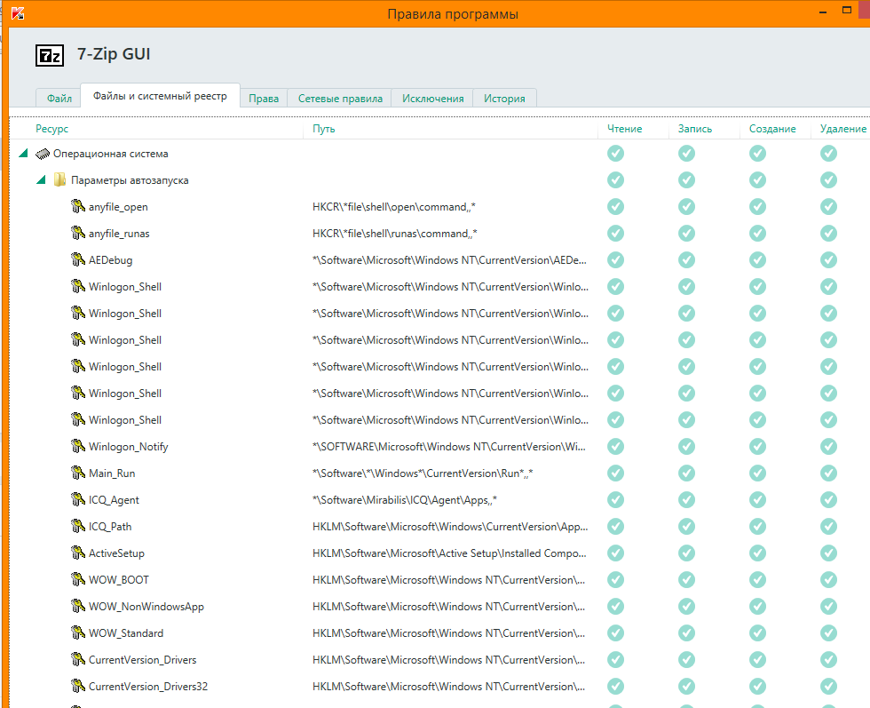Click the registry icon of Main_Run

pos(78,473)
